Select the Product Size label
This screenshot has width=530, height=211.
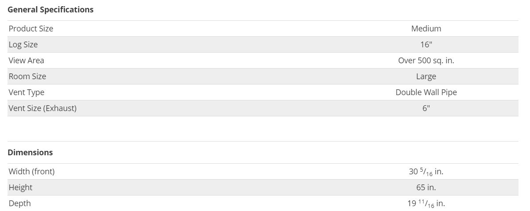click(31, 29)
